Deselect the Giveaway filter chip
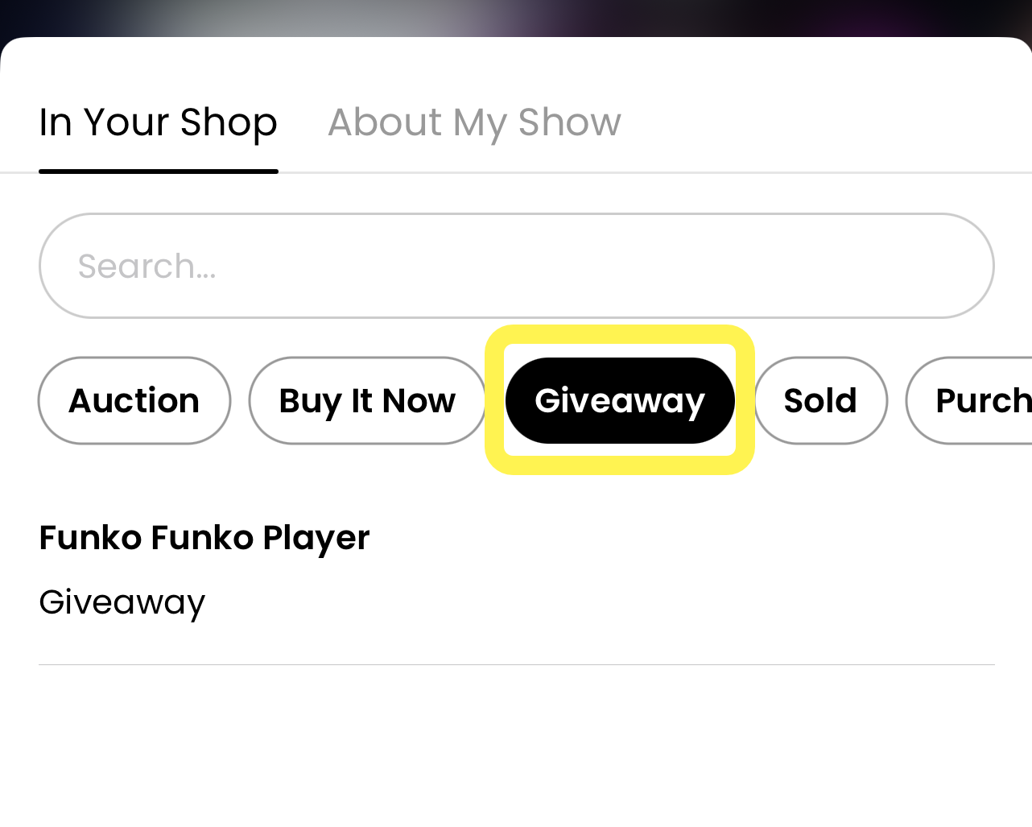Viewport: 1032px width, 827px height. pyautogui.click(x=619, y=400)
